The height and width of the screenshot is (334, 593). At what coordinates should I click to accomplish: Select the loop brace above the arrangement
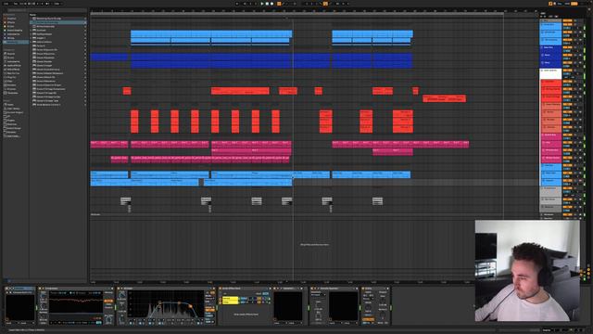coord(296,14)
